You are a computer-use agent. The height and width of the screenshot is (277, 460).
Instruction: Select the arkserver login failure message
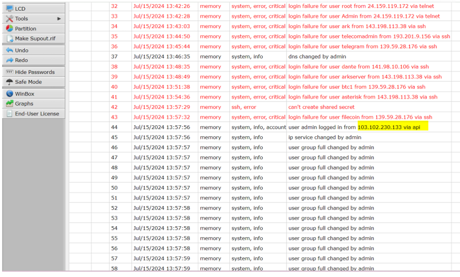[x=365, y=77]
